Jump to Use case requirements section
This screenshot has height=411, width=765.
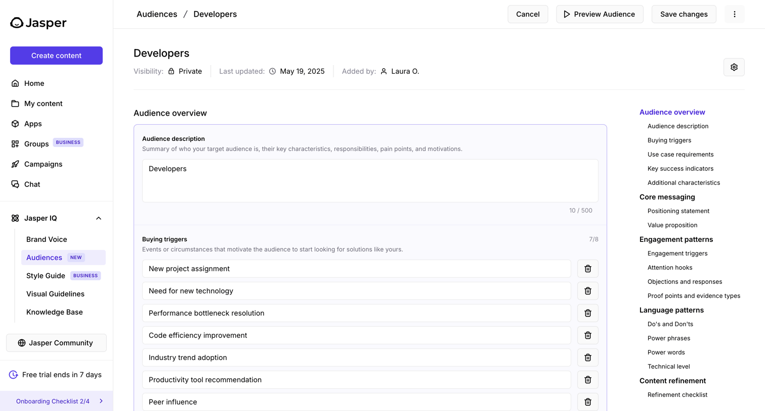[681, 155]
